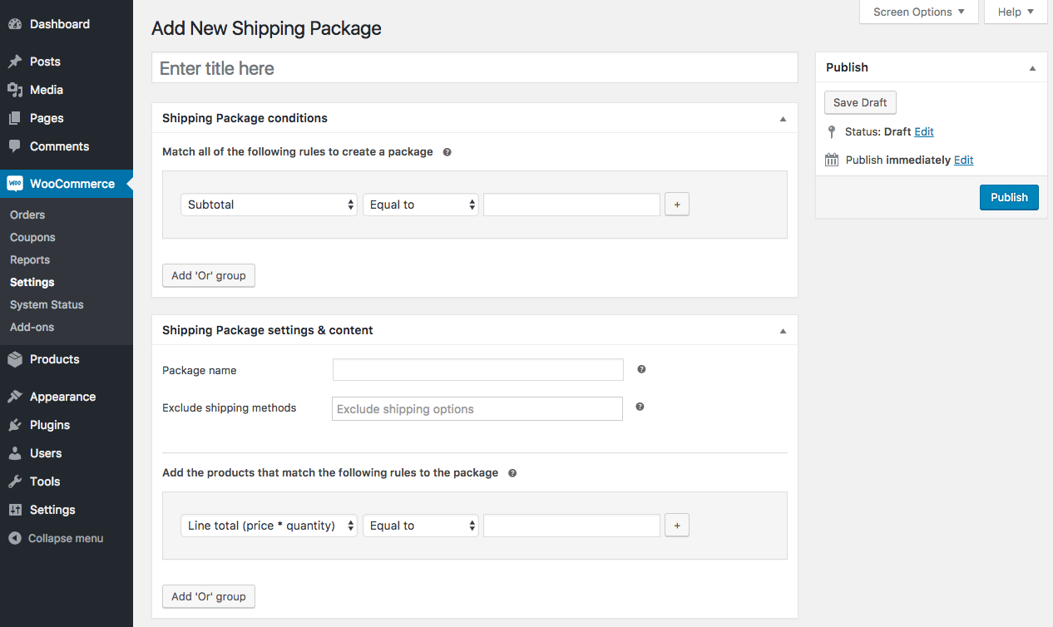The width and height of the screenshot is (1053, 627).
Task: Edit the Publish immediately schedule link
Action: coord(963,160)
